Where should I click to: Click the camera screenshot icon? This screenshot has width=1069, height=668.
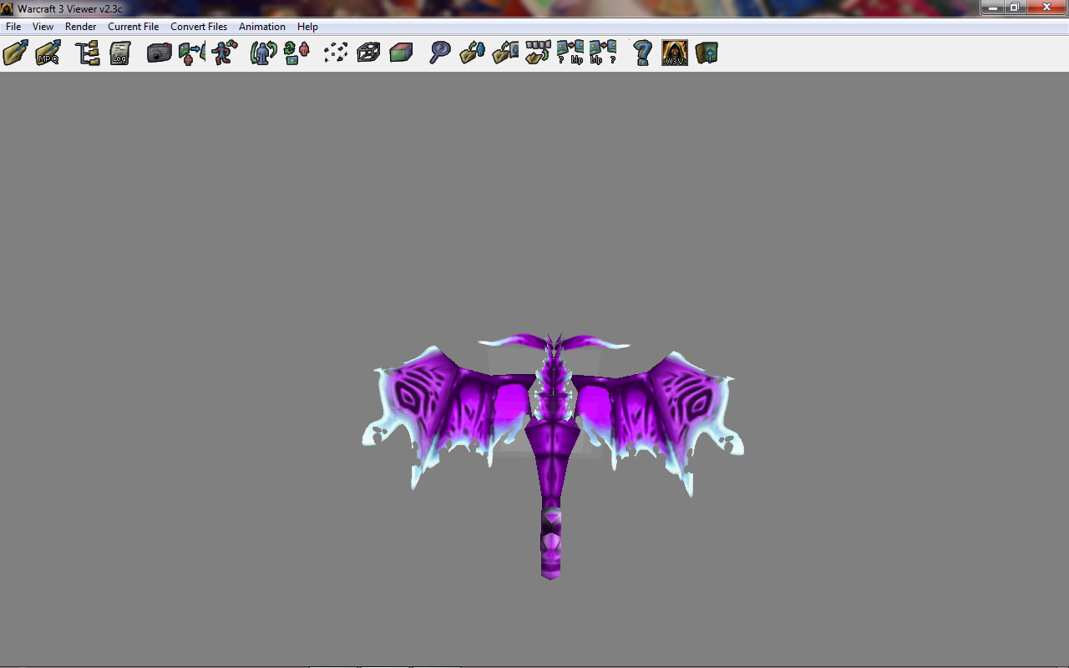tap(160, 53)
